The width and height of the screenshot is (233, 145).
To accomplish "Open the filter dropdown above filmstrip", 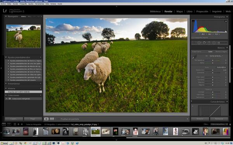I will point(219,124).
